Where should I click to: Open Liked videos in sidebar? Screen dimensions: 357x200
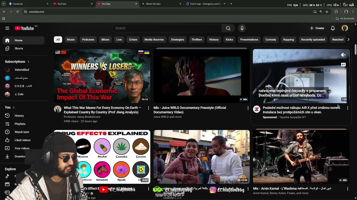pos(23,140)
